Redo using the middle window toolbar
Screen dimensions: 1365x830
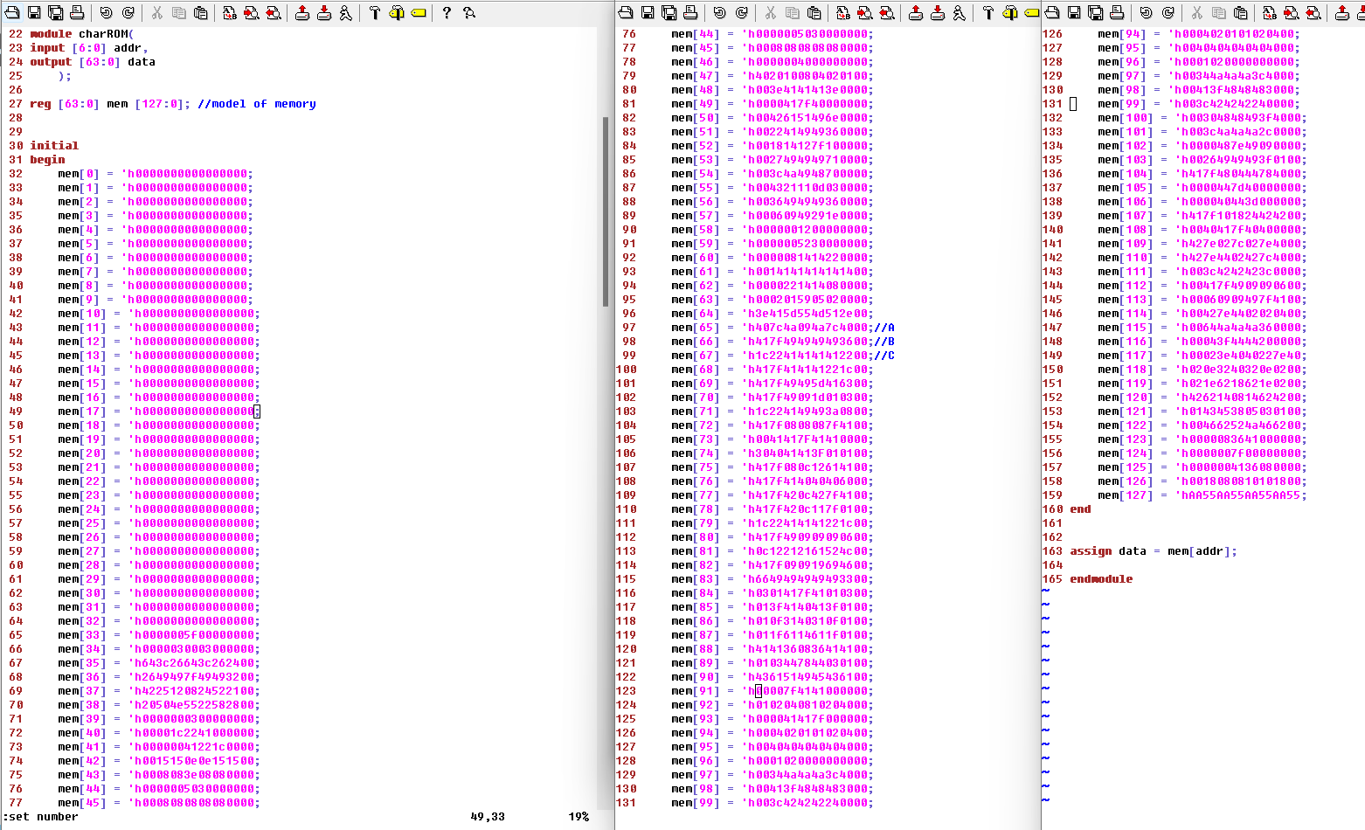[x=742, y=12]
